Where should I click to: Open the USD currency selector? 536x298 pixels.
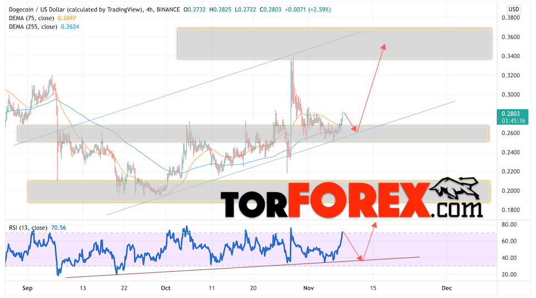click(514, 9)
